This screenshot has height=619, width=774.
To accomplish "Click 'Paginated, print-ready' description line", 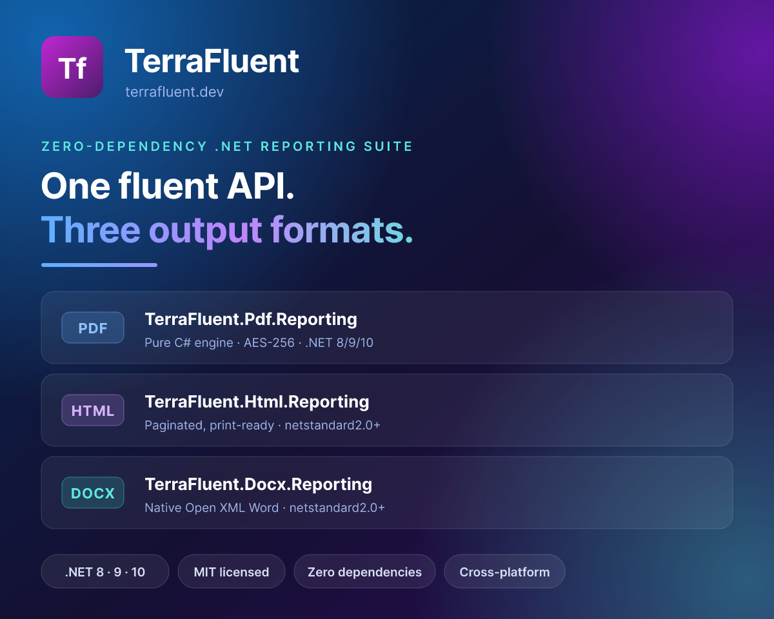I will 262,425.
